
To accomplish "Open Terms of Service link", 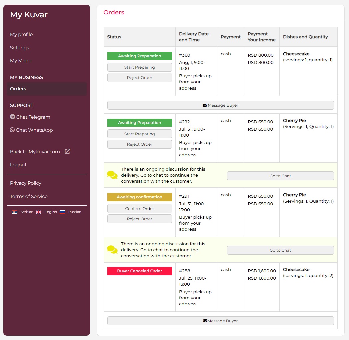I will [29, 196].
